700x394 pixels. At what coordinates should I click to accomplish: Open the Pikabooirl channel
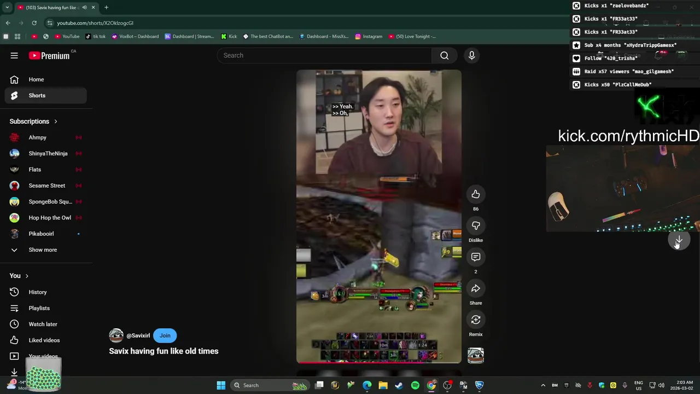46,234
